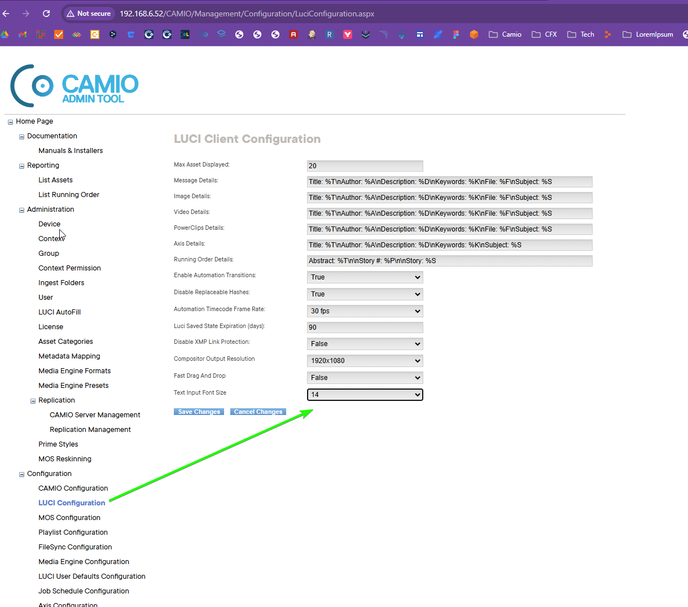Open Compositor Output Resolution dropdown

click(365, 361)
